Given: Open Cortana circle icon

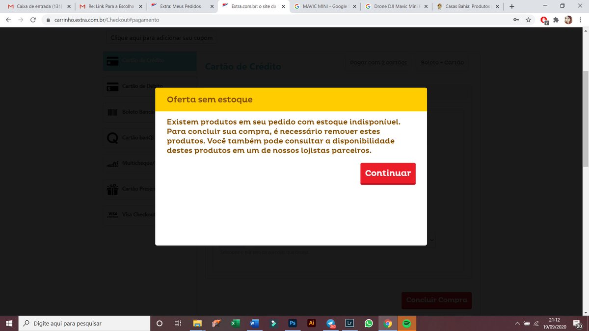Looking at the screenshot, I should pos(159,323).
